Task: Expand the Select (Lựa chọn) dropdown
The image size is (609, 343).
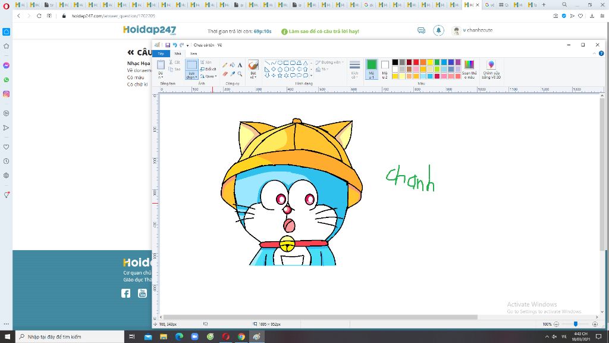Action: pos(192,76)
